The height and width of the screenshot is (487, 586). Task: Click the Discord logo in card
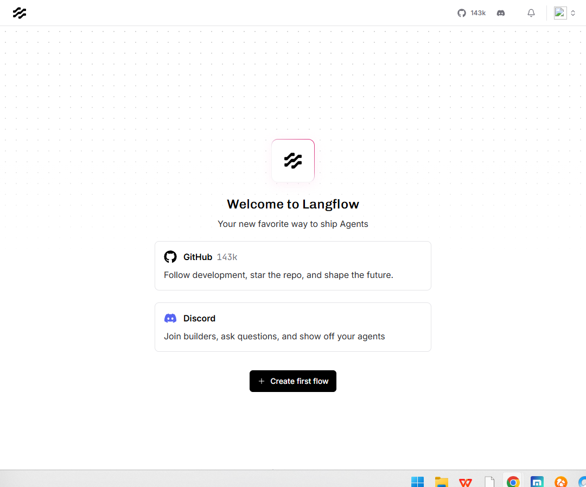click(x=170, y=318)
